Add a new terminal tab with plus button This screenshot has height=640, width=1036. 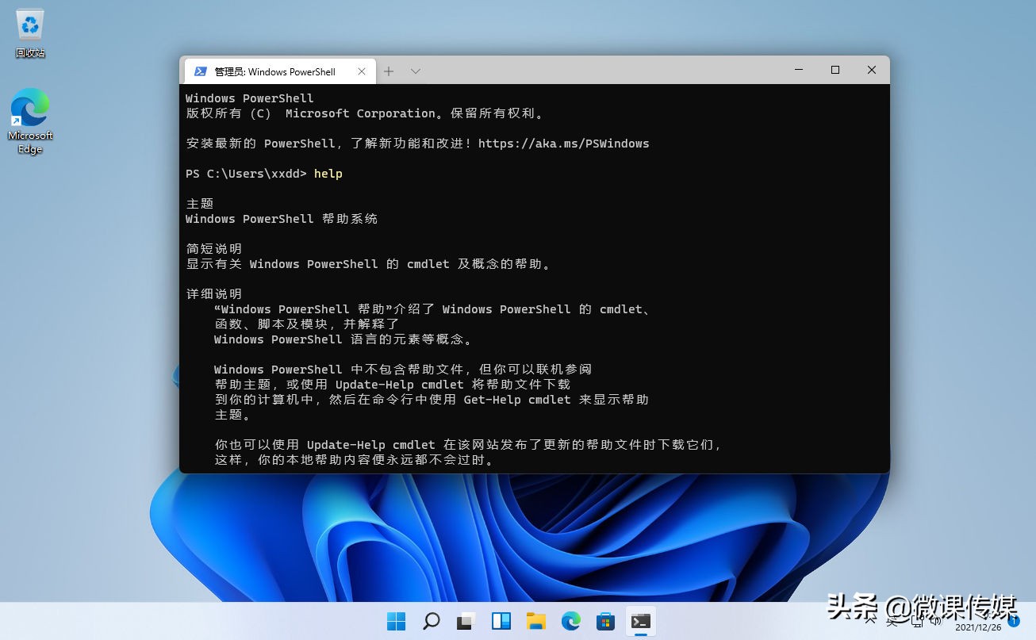[x=389, y=71]
